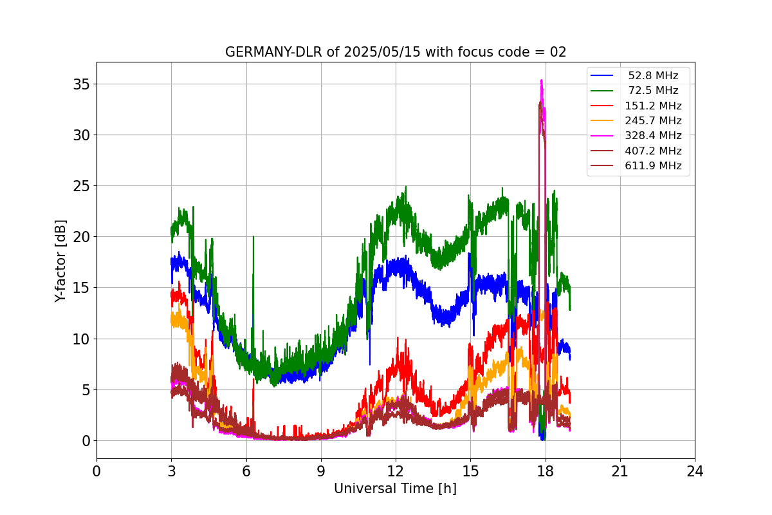
Task: Click the Y-factor [dB] axis label
Action: pyautogui.click(x=60, y=261)
